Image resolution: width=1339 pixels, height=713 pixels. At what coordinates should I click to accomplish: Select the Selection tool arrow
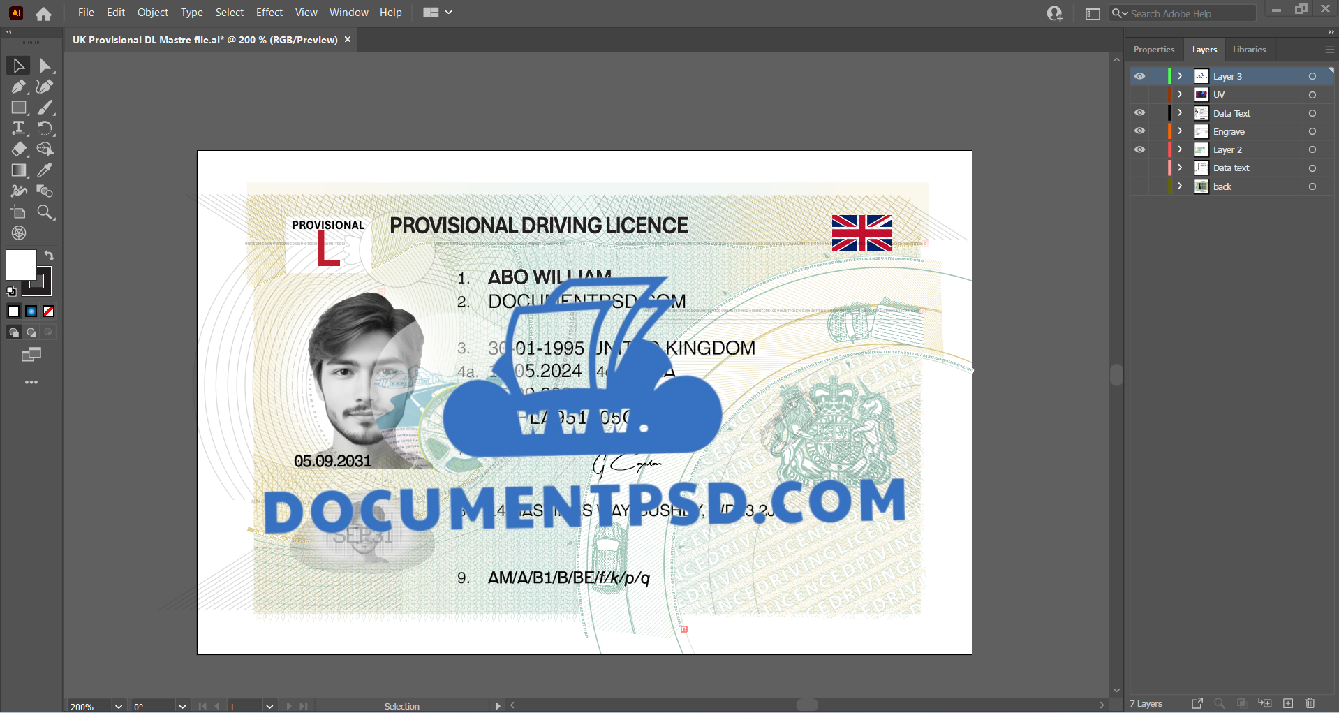[19, 66]
